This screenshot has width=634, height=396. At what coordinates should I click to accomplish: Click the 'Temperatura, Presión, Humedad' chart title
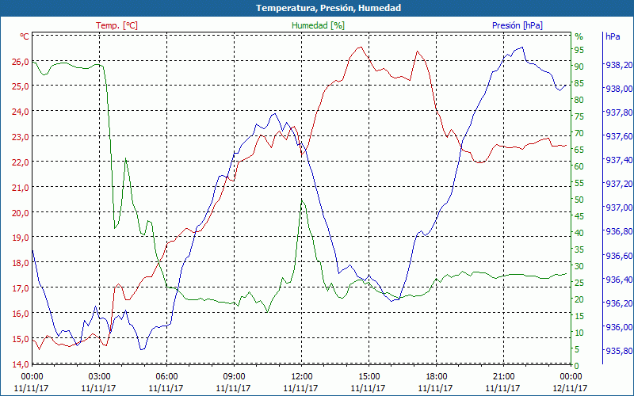[x=328, y=8]
